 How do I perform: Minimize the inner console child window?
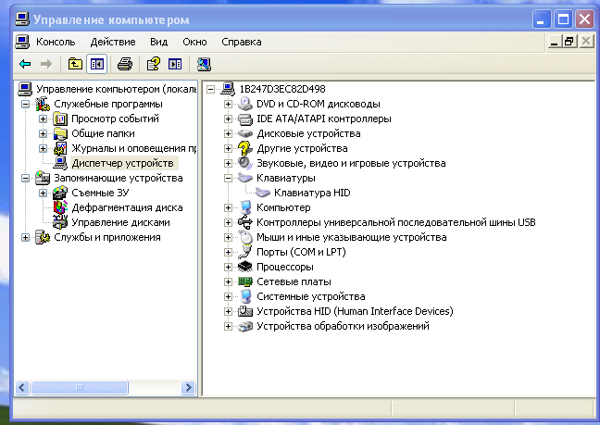(554, 42)
